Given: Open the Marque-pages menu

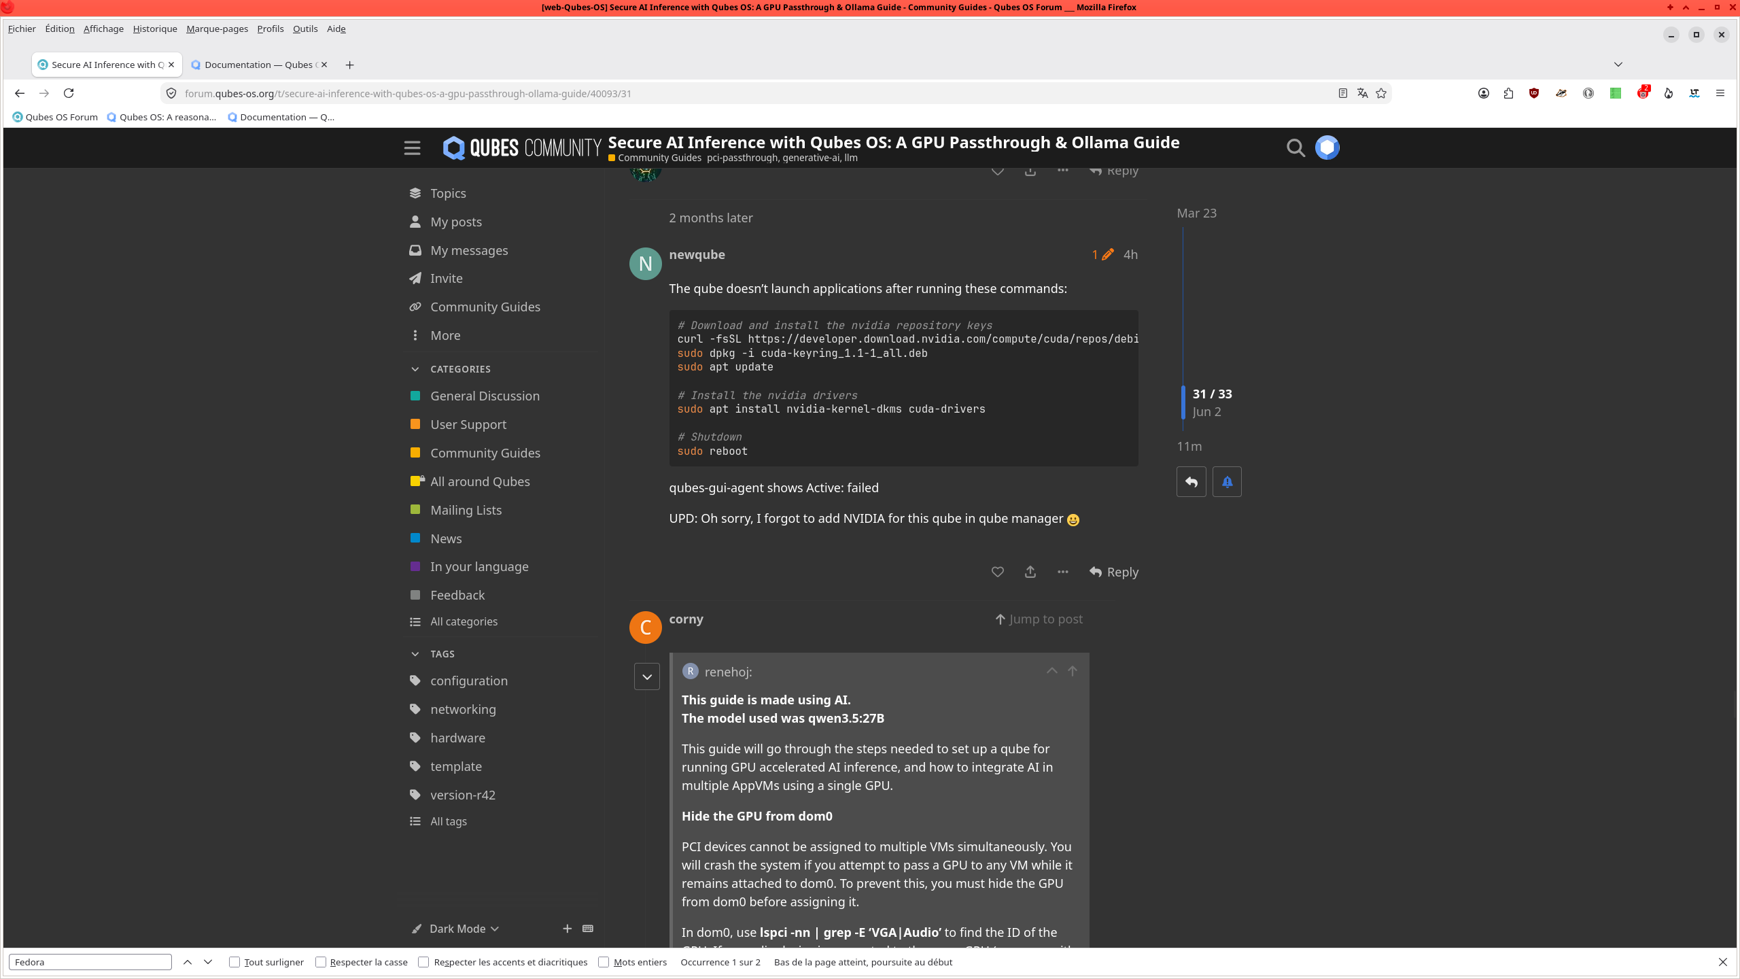Looking at the screenshot, I should (x=217, y=29).
